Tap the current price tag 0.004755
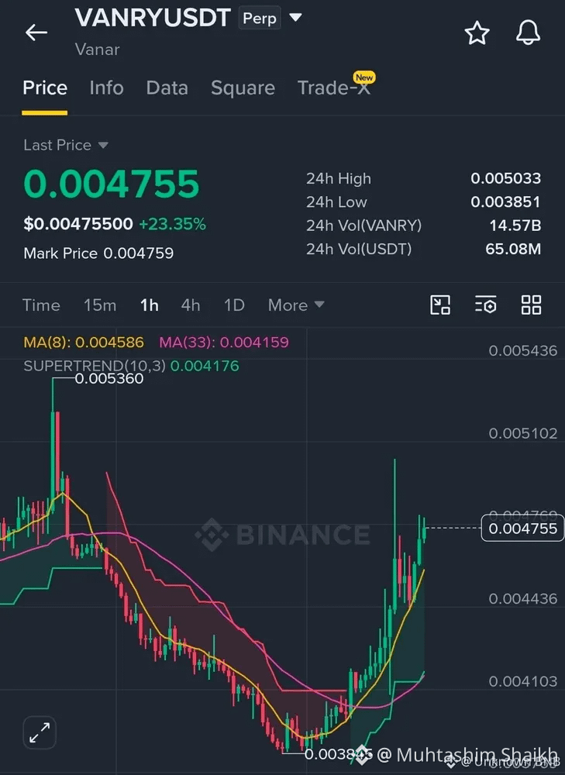This screenshot has width=565, height=775. tap(522, 529)
